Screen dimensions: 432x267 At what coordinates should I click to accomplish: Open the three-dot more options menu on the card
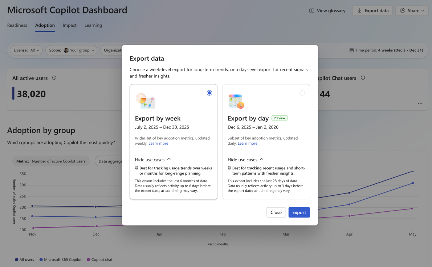click(x=420, y=103)
